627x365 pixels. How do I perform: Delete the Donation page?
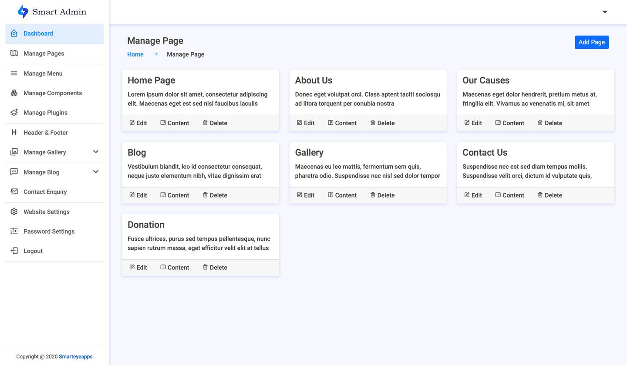pyautogui.click(x=215, y=268)
